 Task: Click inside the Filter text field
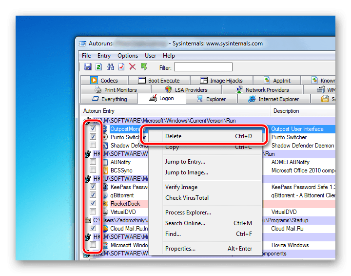203,67
